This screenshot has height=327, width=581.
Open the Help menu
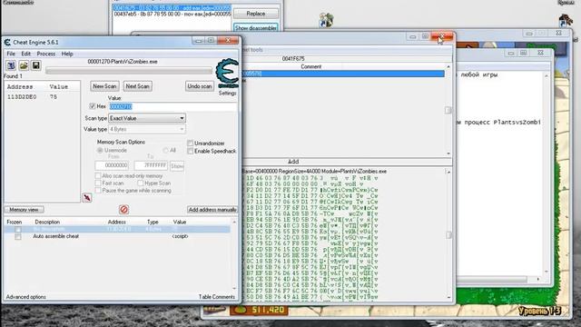tap(67, 54)
